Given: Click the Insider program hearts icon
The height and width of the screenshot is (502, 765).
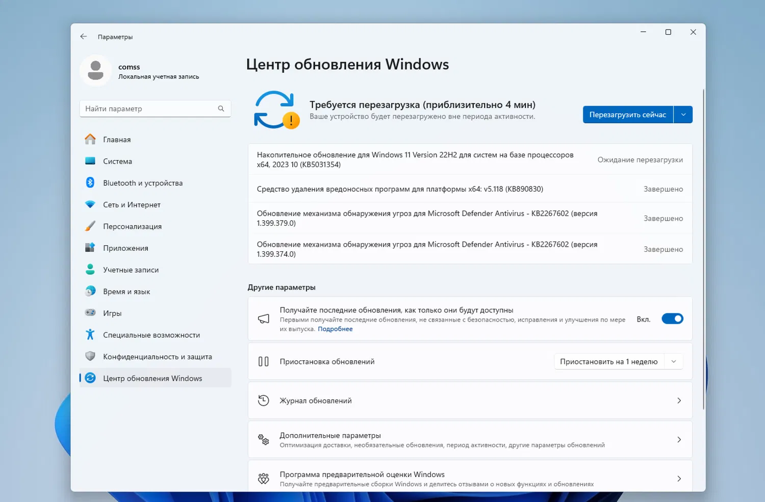Looking at the screenshot, I should click(264, 479).
